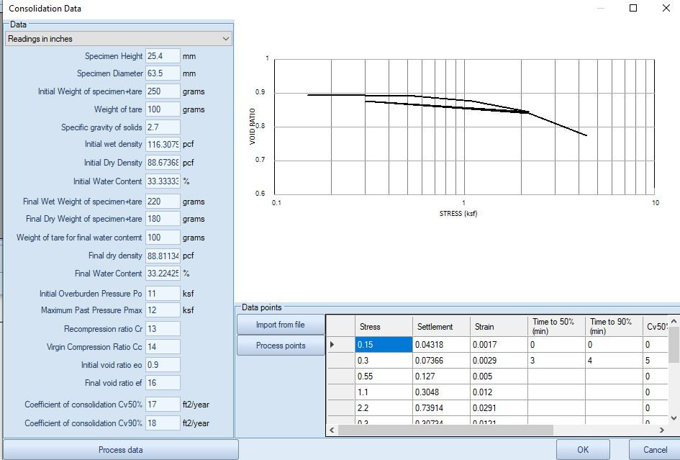Edit Final Dry Weight of specimen+tare field
680x460 pixels.
[163, 219]
